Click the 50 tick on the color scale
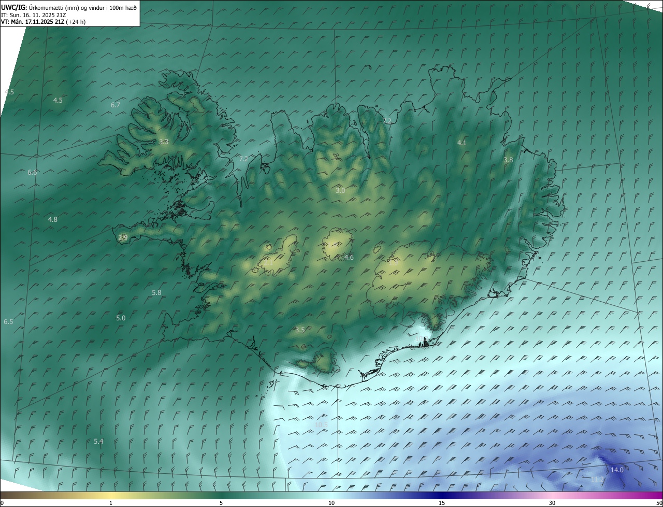 coord(658,503)
